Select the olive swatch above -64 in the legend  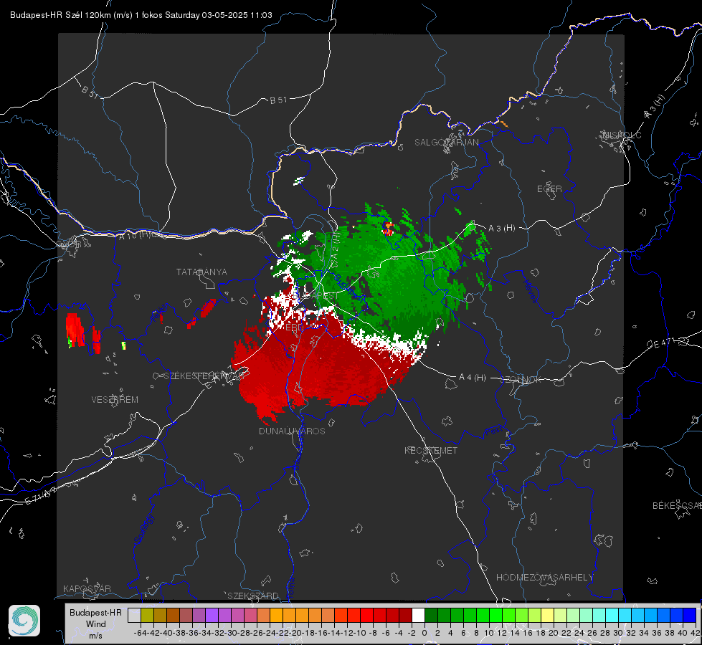click(147, 616)
